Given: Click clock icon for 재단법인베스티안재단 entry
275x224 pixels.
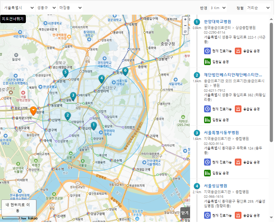Looking at the screenshot, I should (x=207, y=109).
